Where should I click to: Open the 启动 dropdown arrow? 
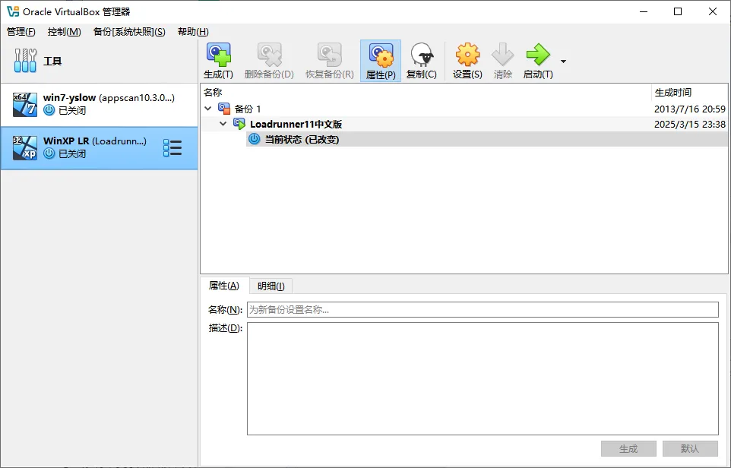563,62
